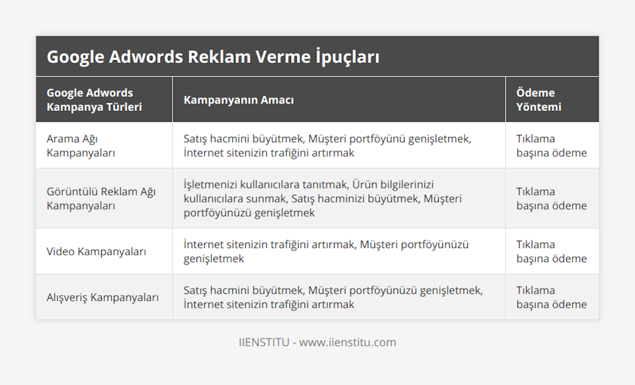Select the purpose text in Alışveriş Kampanyaları row
The width and height of the screenshot is (635, 385).
[333, 297]
